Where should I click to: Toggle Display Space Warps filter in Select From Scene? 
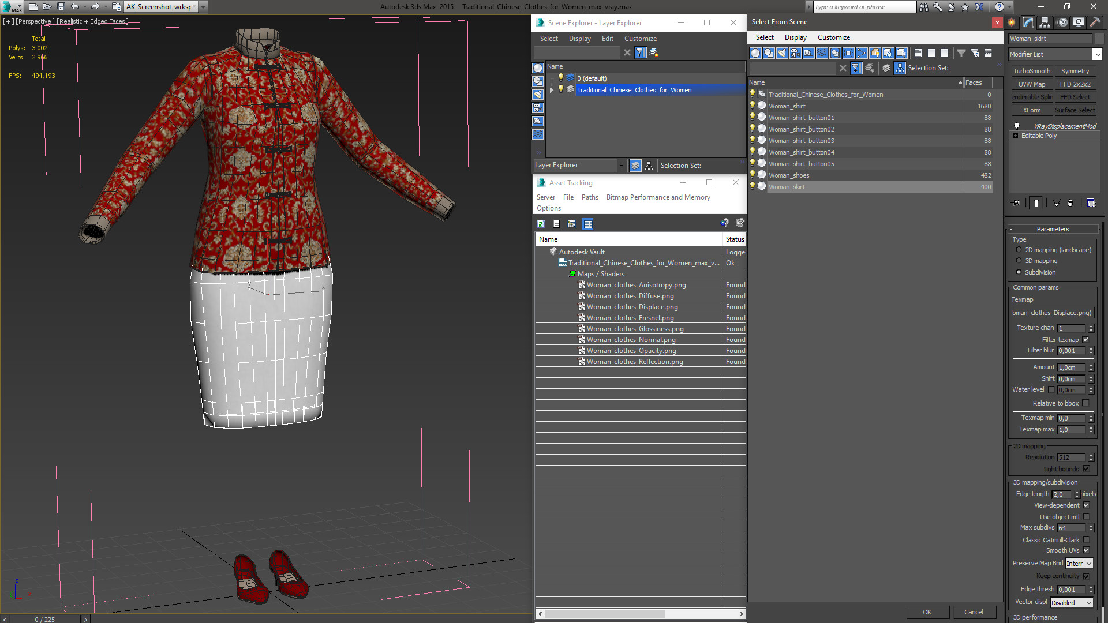[x=822, y=53]
